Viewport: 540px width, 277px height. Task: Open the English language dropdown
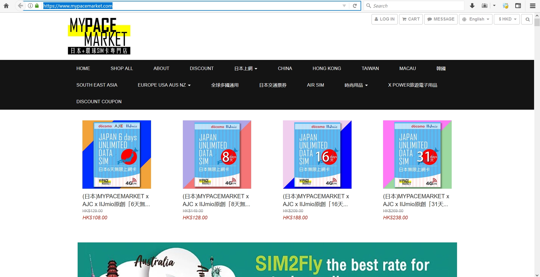point(476,19)
